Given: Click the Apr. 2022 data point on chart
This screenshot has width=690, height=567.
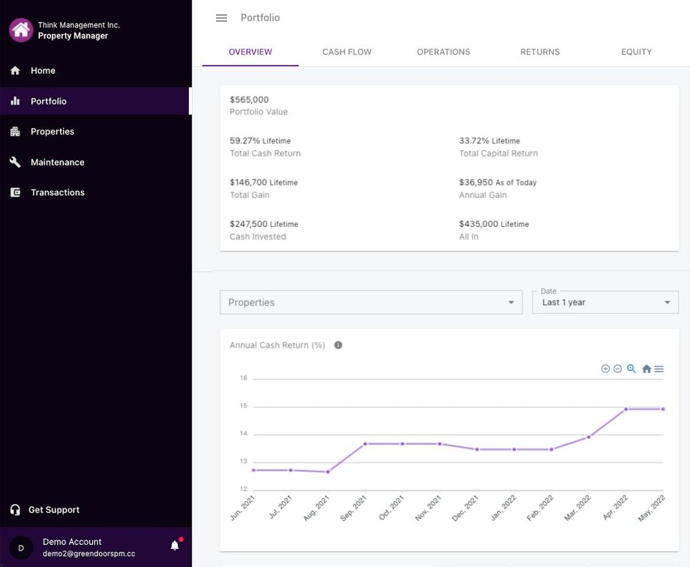Looking at the screenshot, I should pyautogui.click(x=626, y=409).
